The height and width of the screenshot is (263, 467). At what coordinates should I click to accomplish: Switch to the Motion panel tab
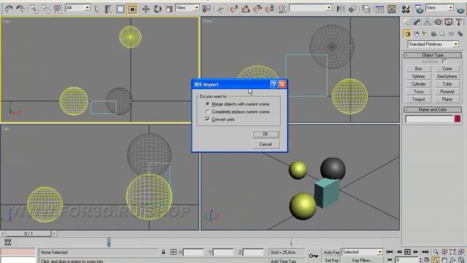[438, 22]
